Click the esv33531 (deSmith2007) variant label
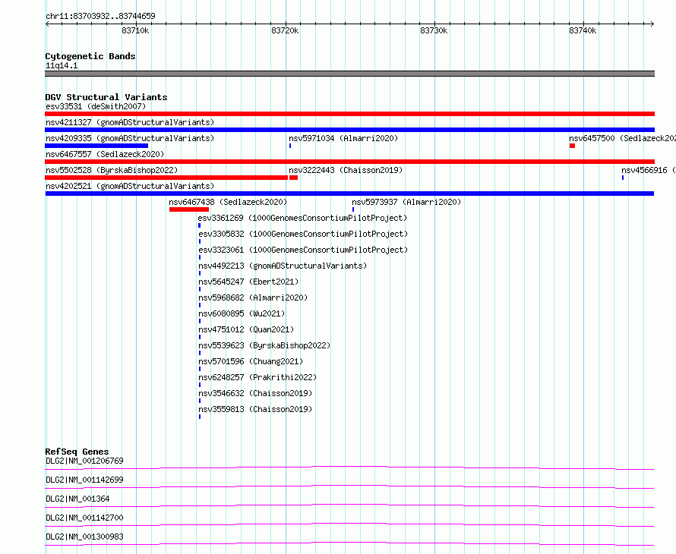This screenshot has width=676, height=554. pyautogui.click(x=96, y=106)
